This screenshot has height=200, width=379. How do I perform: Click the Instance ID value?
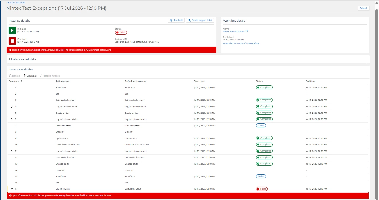coord(137,42)
